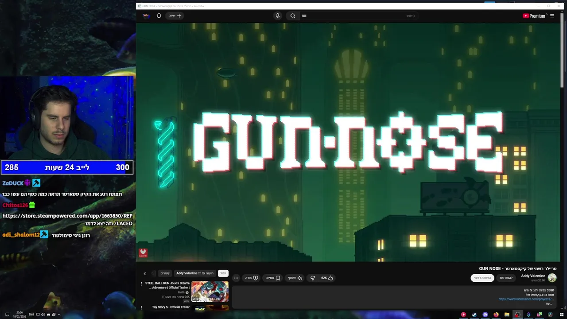
Task: Open the Kickstarter project link in the description
Action: coord(525,299)
